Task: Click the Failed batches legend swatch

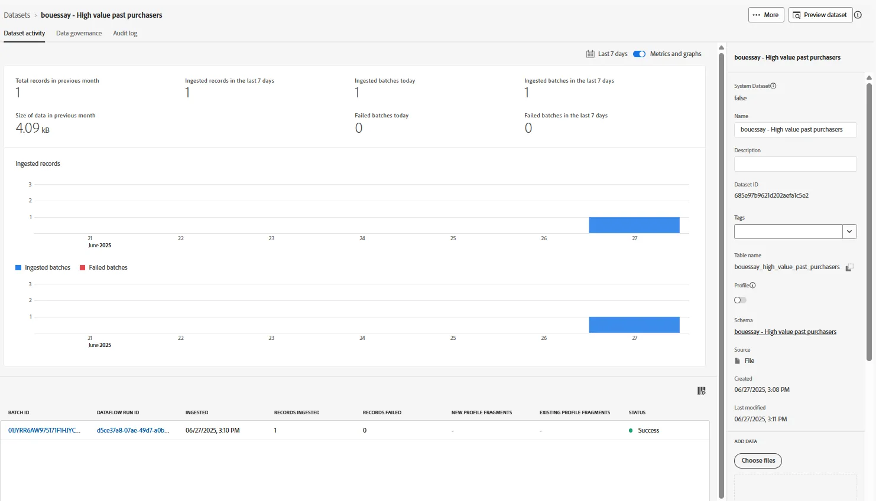Action: tap(83, 268)
